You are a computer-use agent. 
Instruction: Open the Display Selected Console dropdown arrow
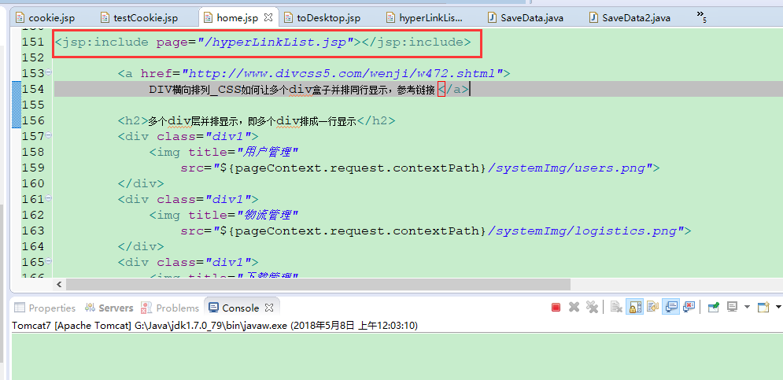pyautogui.click(x=747, y=307)
